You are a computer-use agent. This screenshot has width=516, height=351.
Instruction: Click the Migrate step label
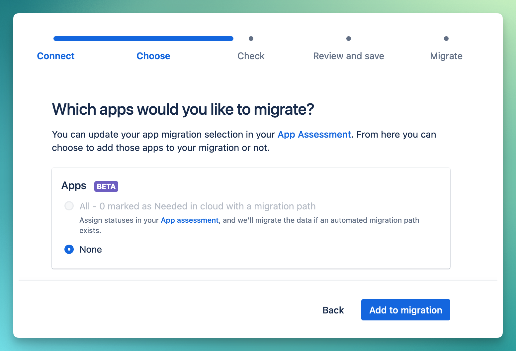tap(446, 56)
